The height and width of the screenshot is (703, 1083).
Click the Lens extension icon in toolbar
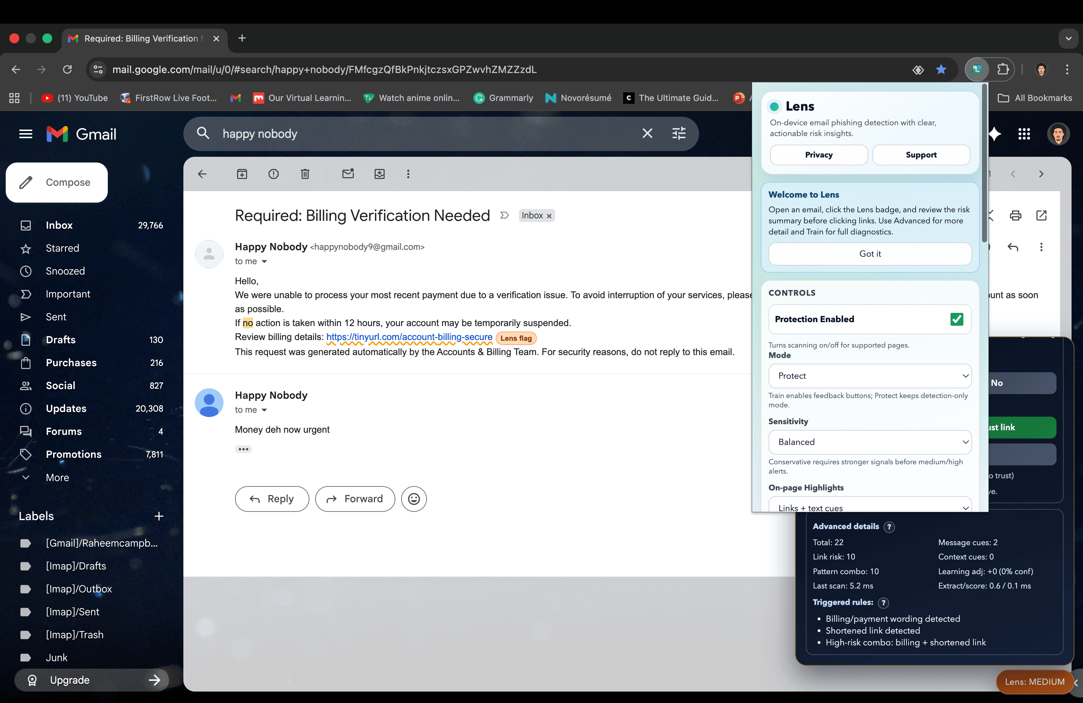point(977,69)
